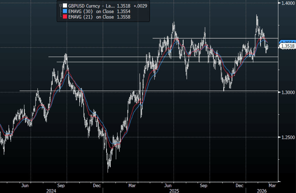Screen dimensions: 296x193
Task: Click the 1.2500 price axis label
Action: pos(287,137)
